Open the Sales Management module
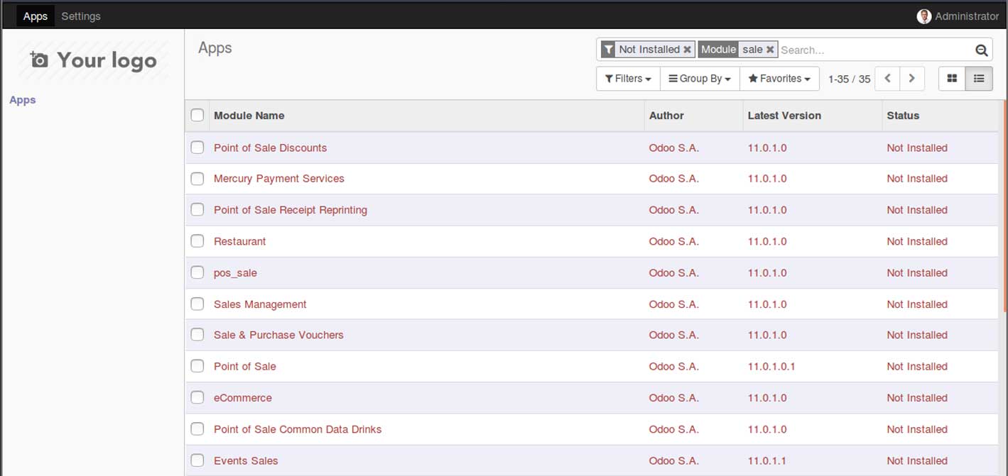Viewport: 1008px width, 476px height. (260, 304)
